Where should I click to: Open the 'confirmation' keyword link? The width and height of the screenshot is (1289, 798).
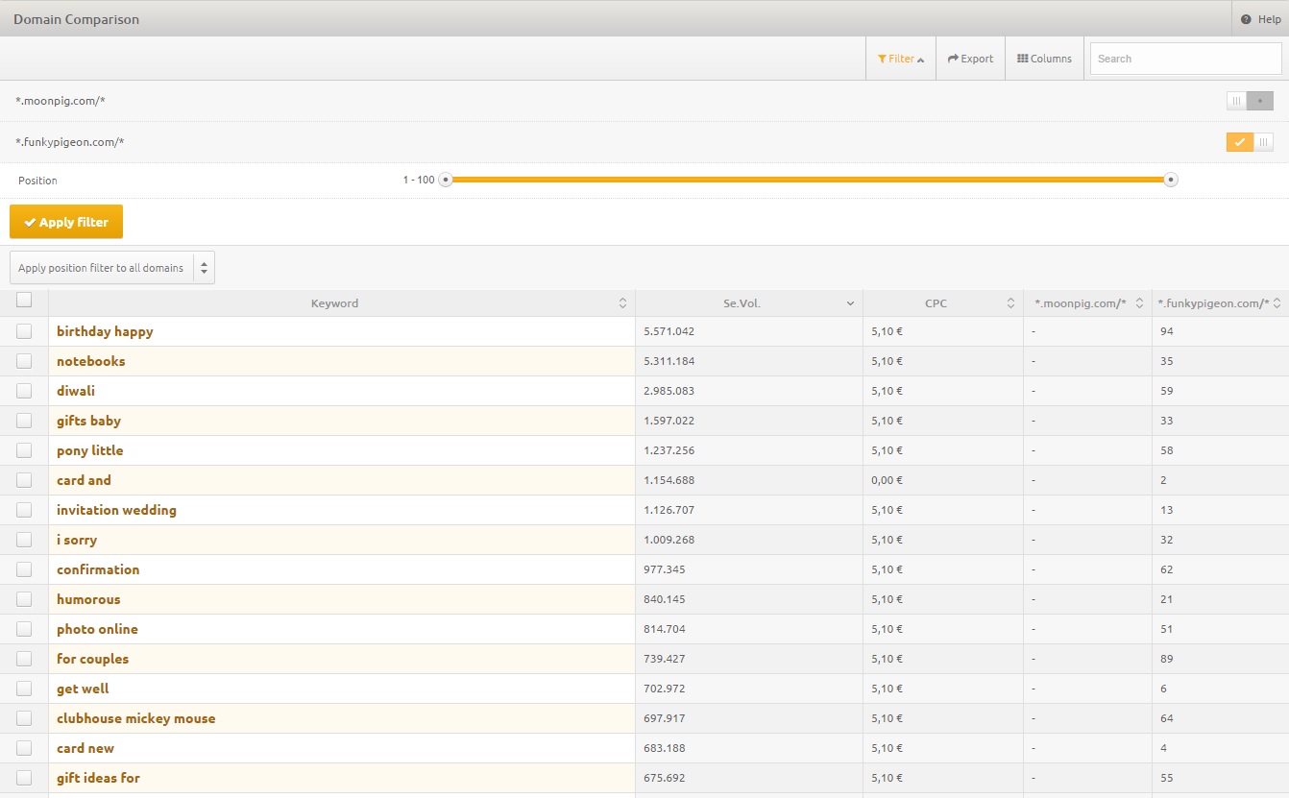pyautogui.click(x=98, y=569)
